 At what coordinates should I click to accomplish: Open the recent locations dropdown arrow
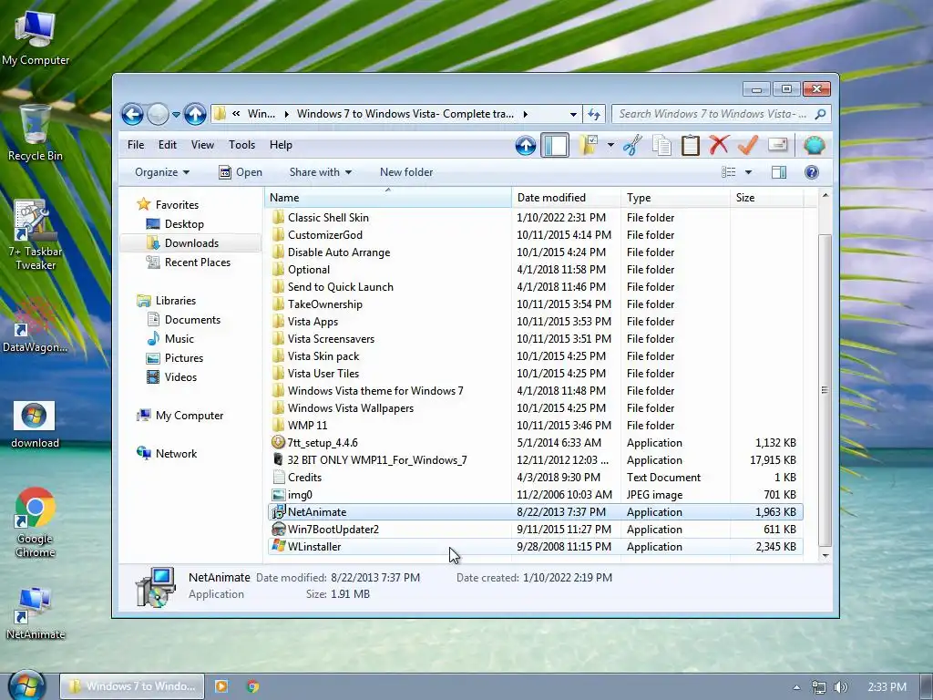pos(176,114)
